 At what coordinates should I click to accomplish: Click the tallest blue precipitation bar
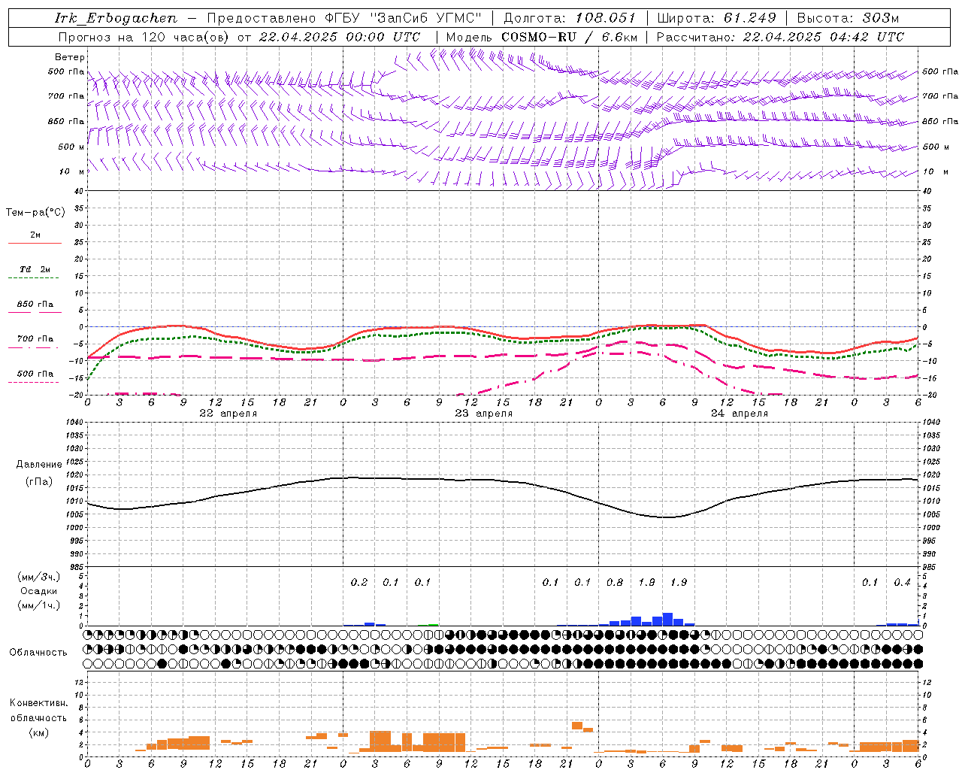click(x=667, y=620)
